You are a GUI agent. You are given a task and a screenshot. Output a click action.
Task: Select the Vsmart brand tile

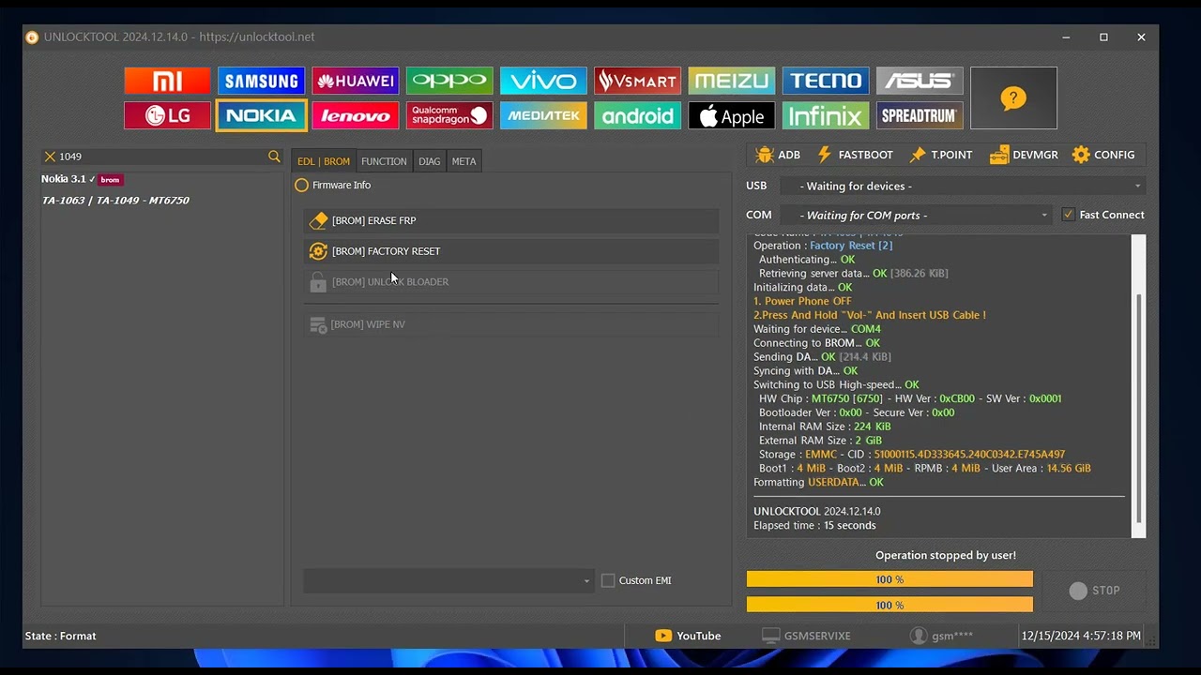coord(637,81)
